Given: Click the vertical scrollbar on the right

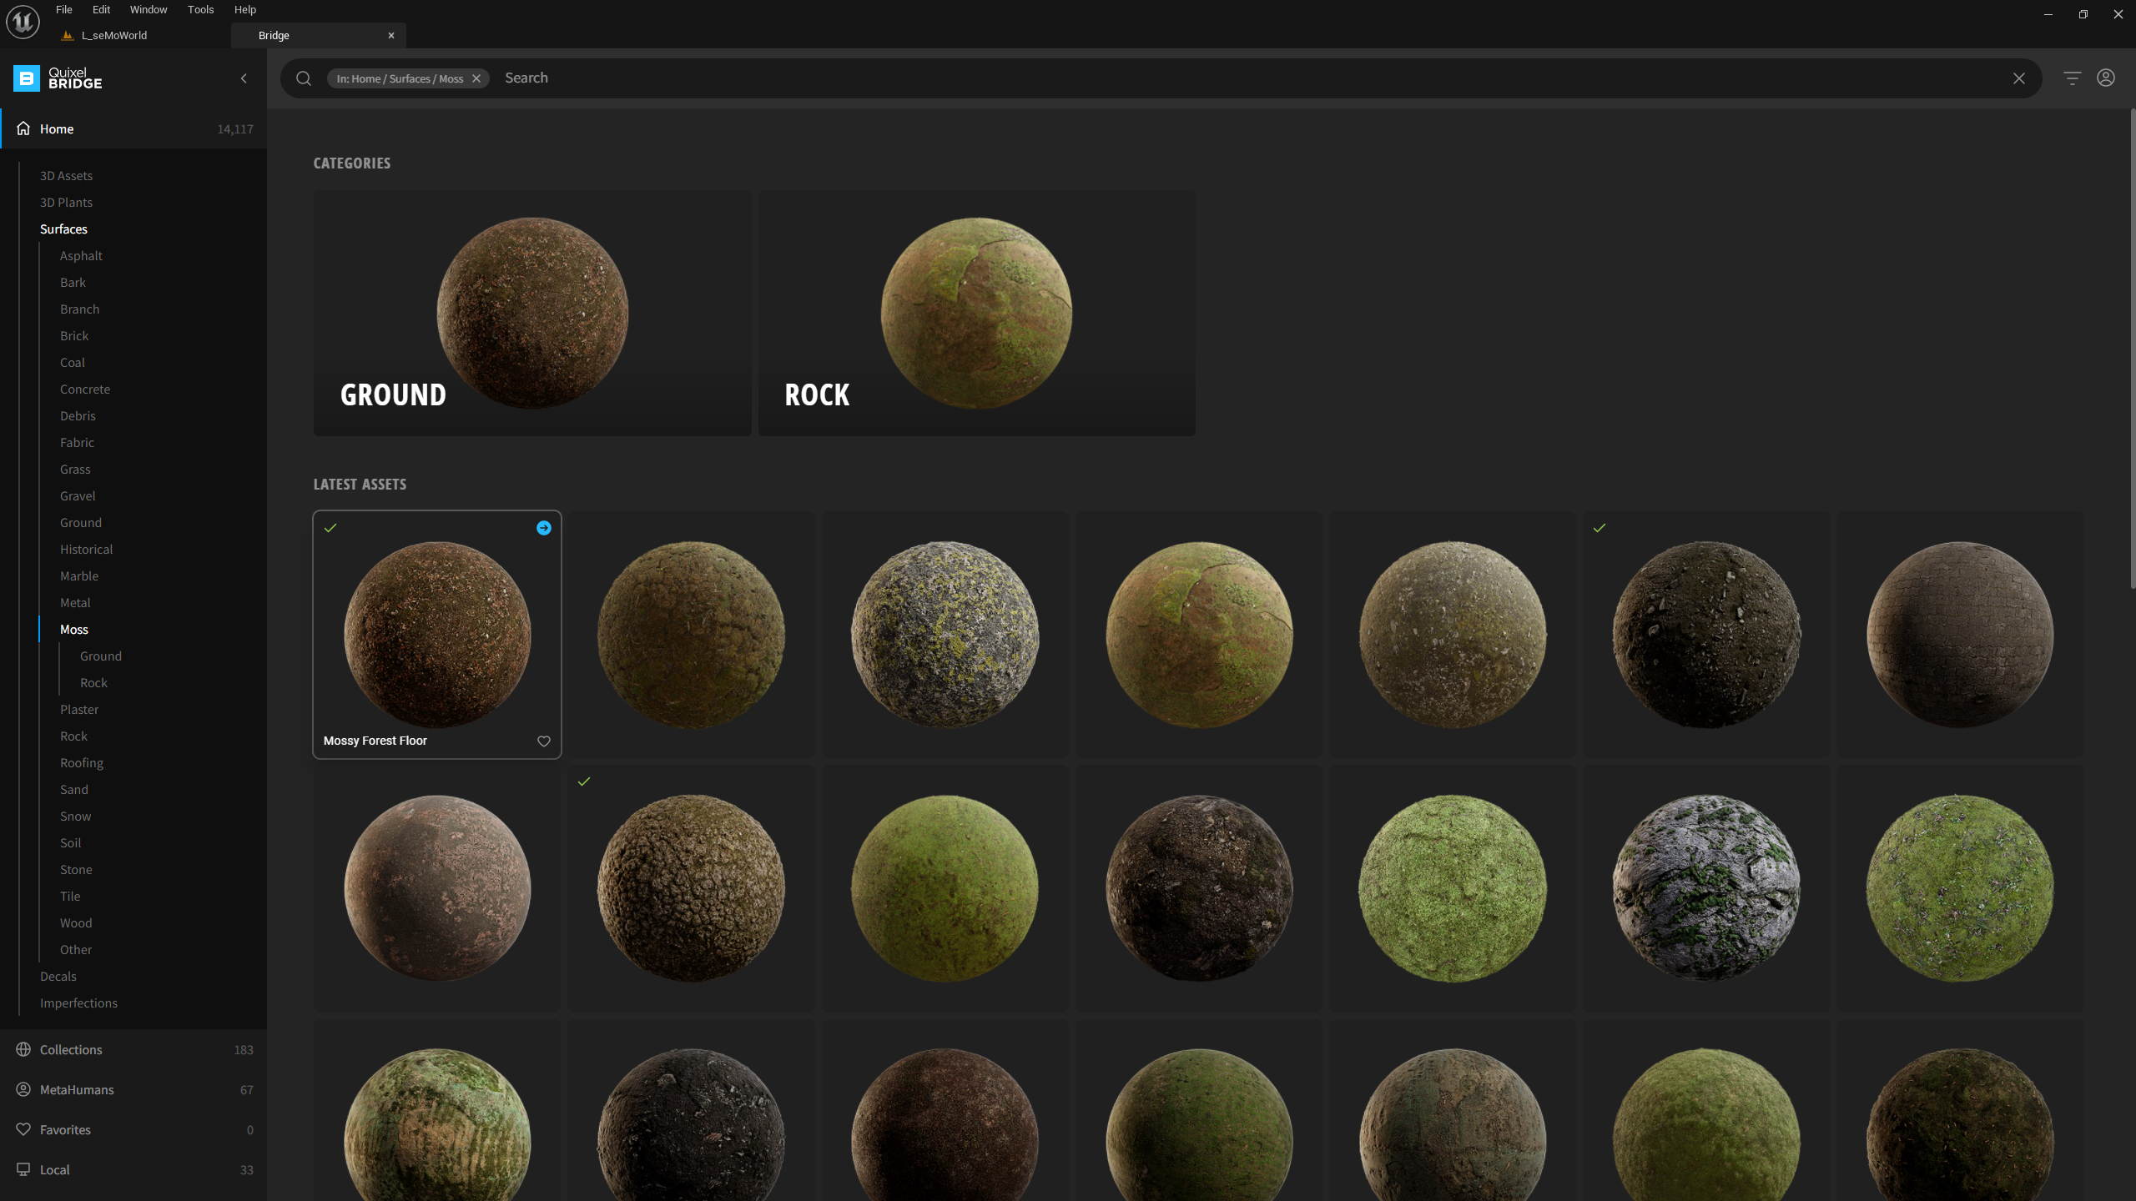Looking at the screenshot, I should tap(2131, 350).
